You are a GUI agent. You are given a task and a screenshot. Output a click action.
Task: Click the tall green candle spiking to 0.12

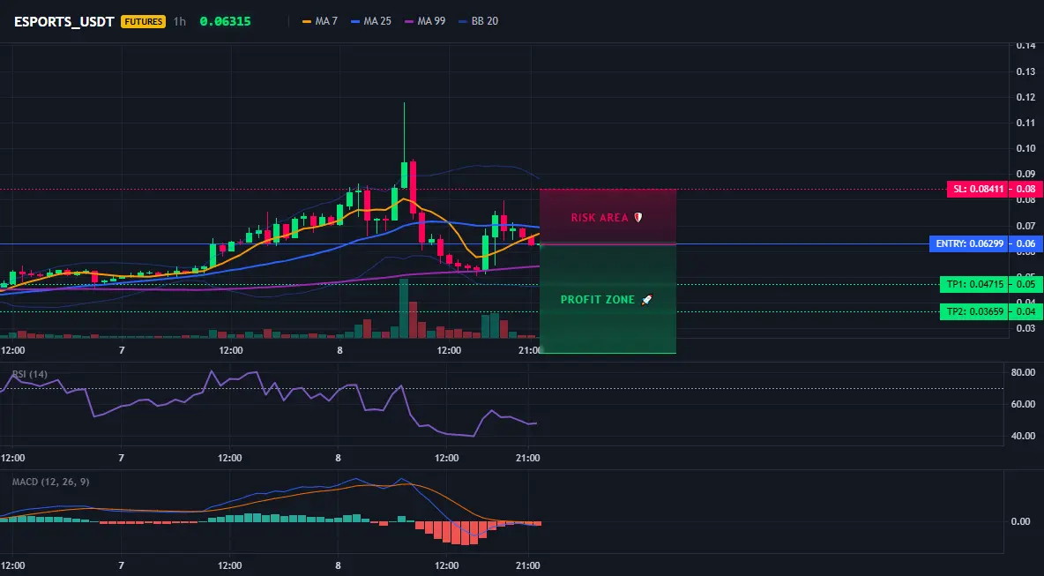coord(404,175)
